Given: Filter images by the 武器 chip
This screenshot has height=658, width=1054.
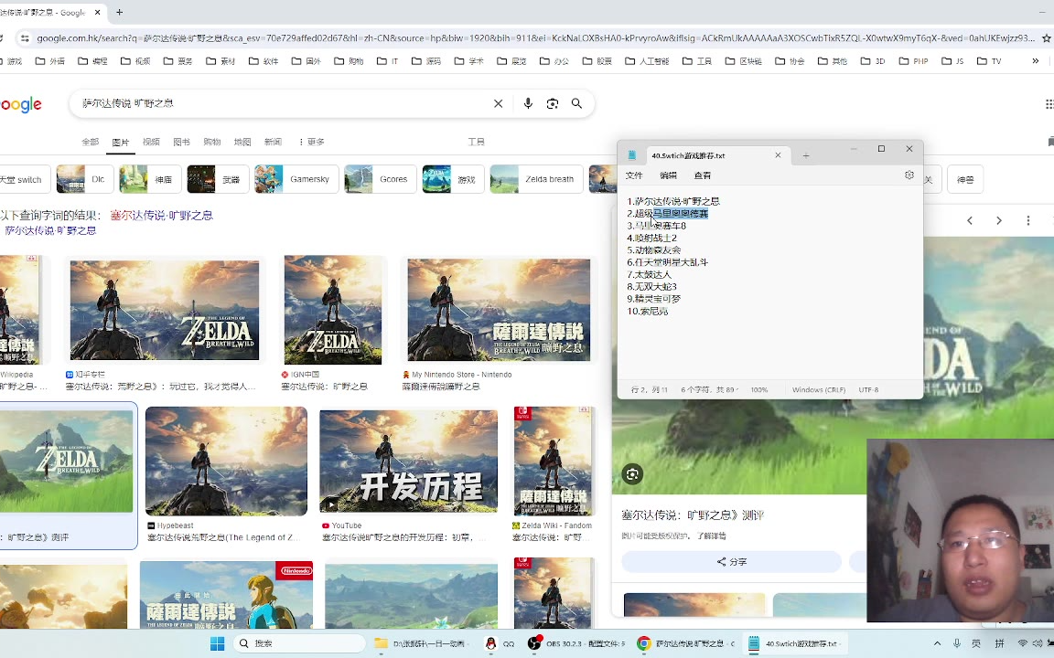Looking at the screenshot, I should [218, 179].
